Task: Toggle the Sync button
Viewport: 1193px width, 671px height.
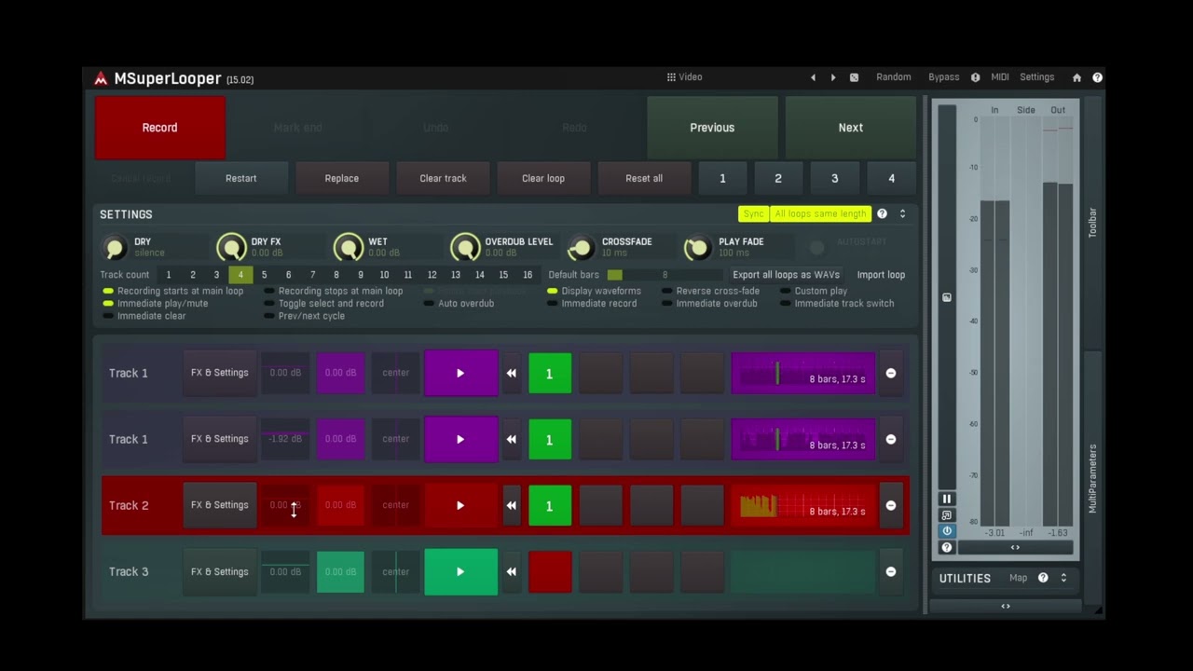Action: click(753, 214)
